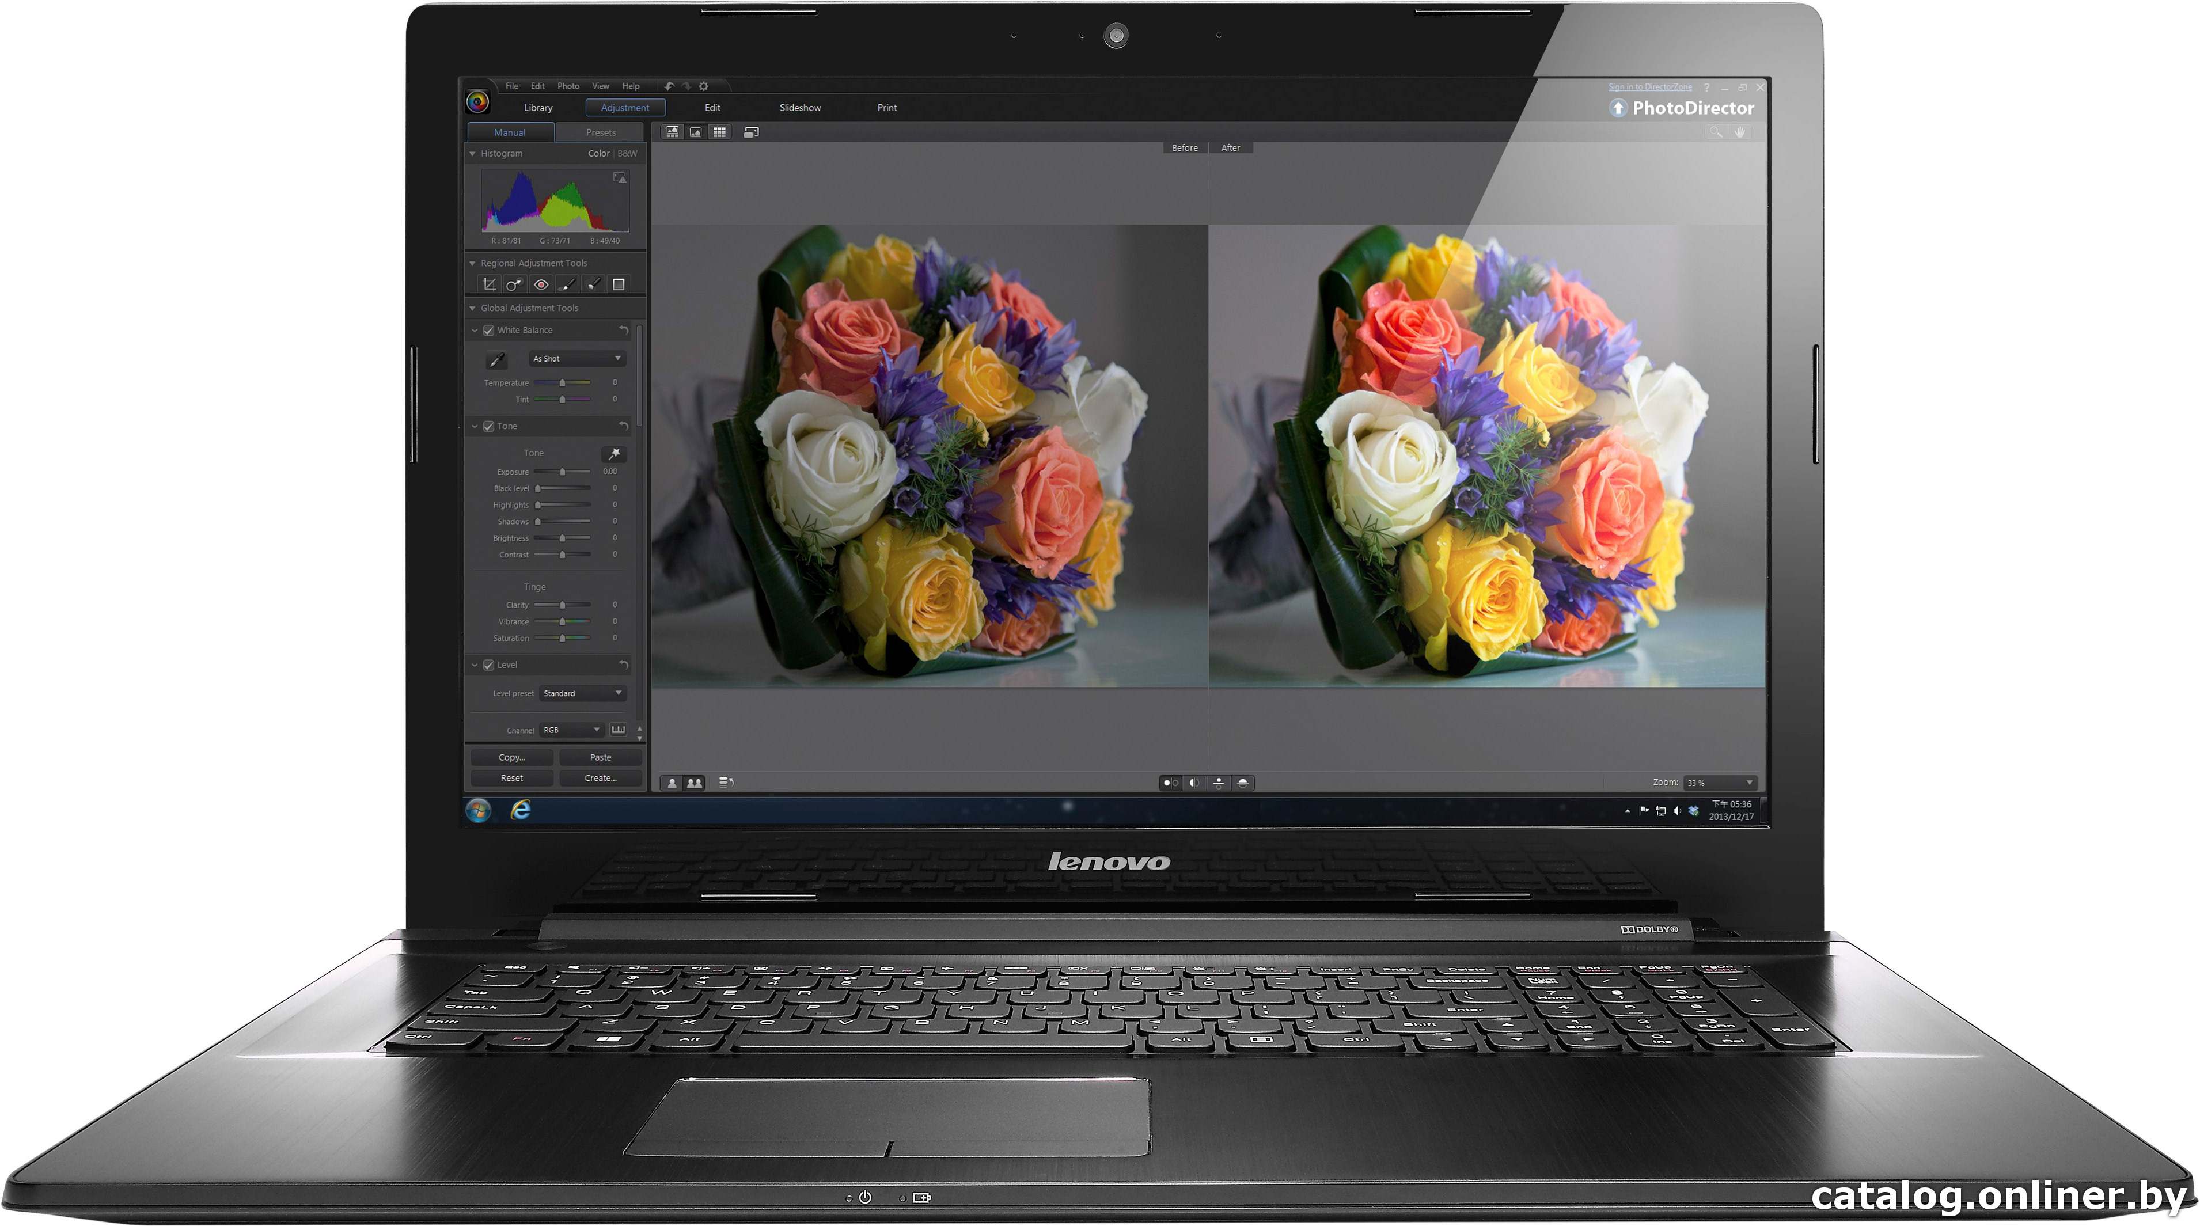Viewport: 2200px width, 1226px height.
Task: Select the Gradient Mask tool
Action: pyautogui.click(x=619, y=284)
